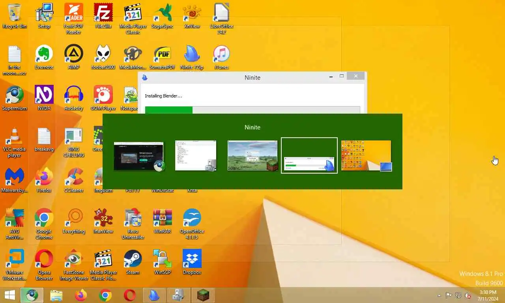Open the VLC media player shortcut

pyautogui.click(x=15, y=142)
